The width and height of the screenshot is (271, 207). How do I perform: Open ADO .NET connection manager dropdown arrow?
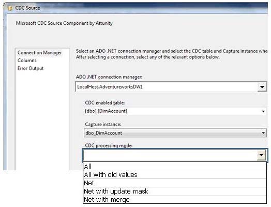click(262, 87)
